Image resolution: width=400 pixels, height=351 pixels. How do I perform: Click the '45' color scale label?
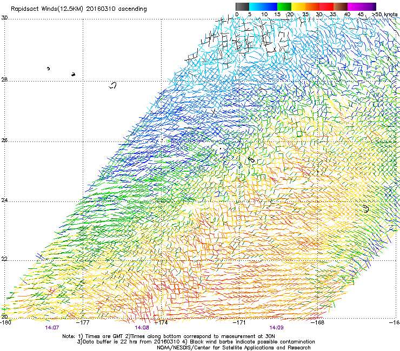tap(361, 15)
